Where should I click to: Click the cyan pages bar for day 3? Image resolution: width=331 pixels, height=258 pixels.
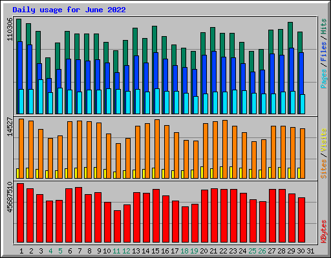click(x=41, y=97)
